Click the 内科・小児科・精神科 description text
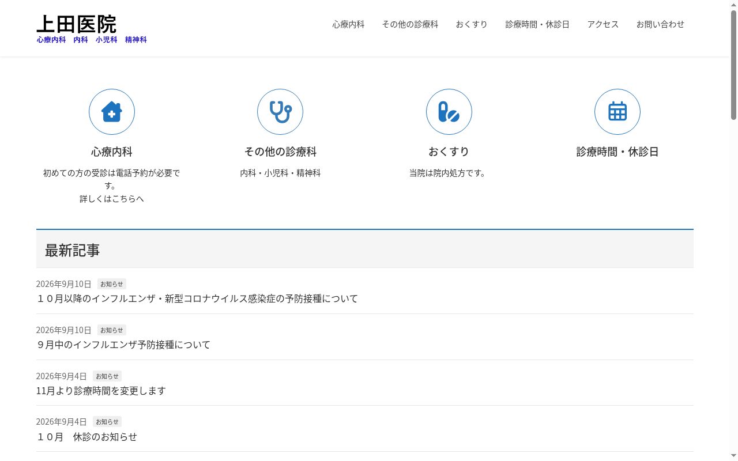 pos(280,173)
